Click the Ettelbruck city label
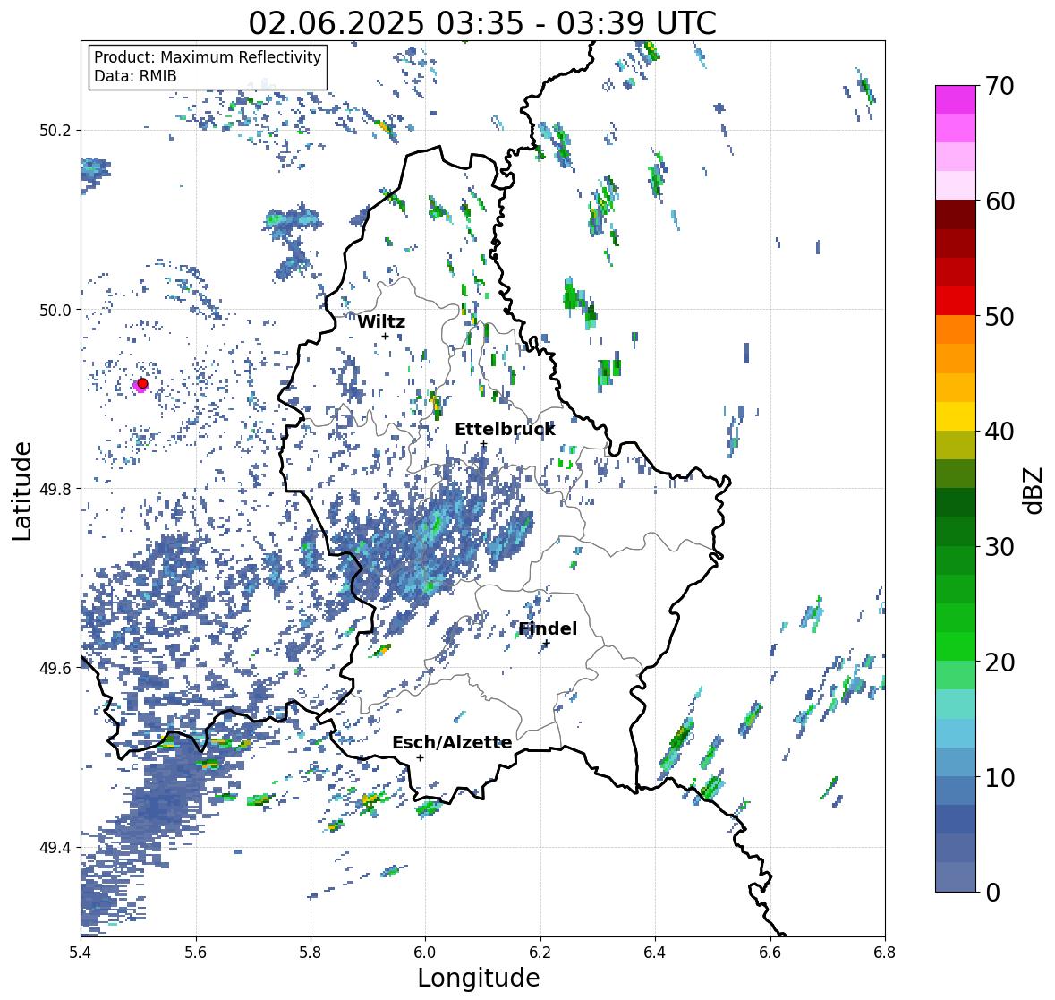1055x1000 pixels. (505, 430)
